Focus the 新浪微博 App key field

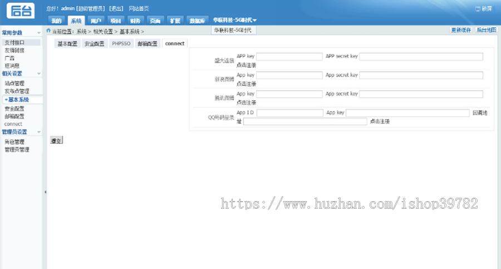click(x=289, y=76)
